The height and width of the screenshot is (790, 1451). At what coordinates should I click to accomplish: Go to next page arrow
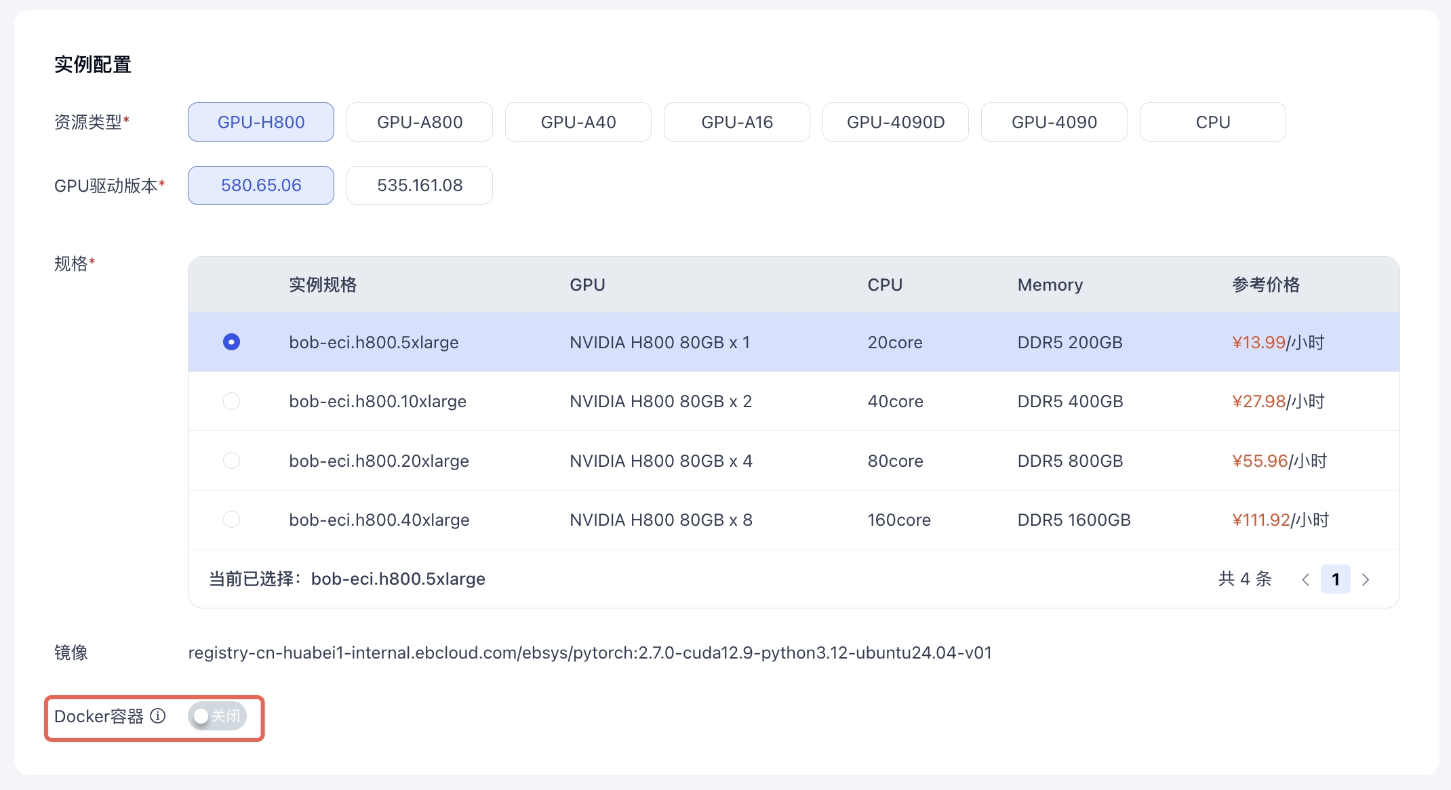[x=1366, y=579]
